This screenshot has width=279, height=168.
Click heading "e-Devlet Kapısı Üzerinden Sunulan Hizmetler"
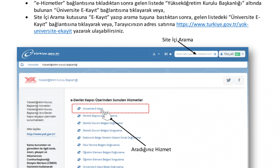[107, 100]
